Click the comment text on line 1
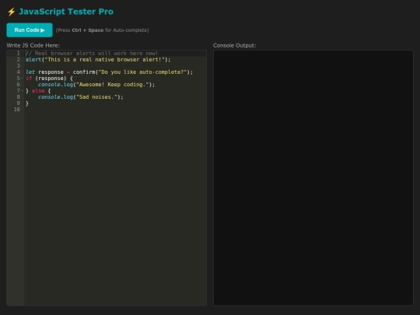Screen dimensions: 420x315 92,54
